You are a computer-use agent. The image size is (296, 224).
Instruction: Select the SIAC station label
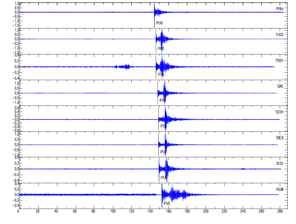tap(280, 86)
